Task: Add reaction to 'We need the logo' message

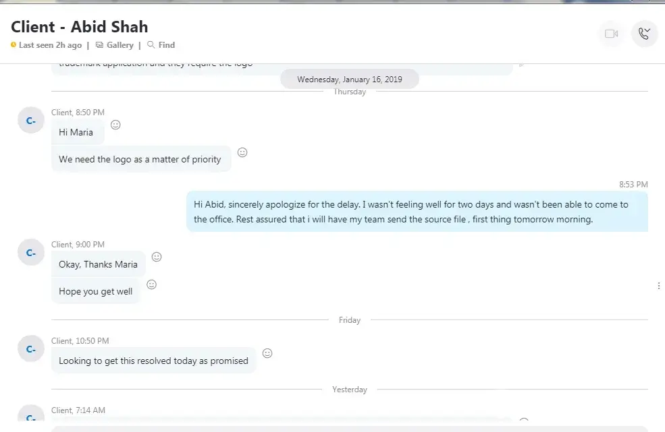Action: pos(242,152)
